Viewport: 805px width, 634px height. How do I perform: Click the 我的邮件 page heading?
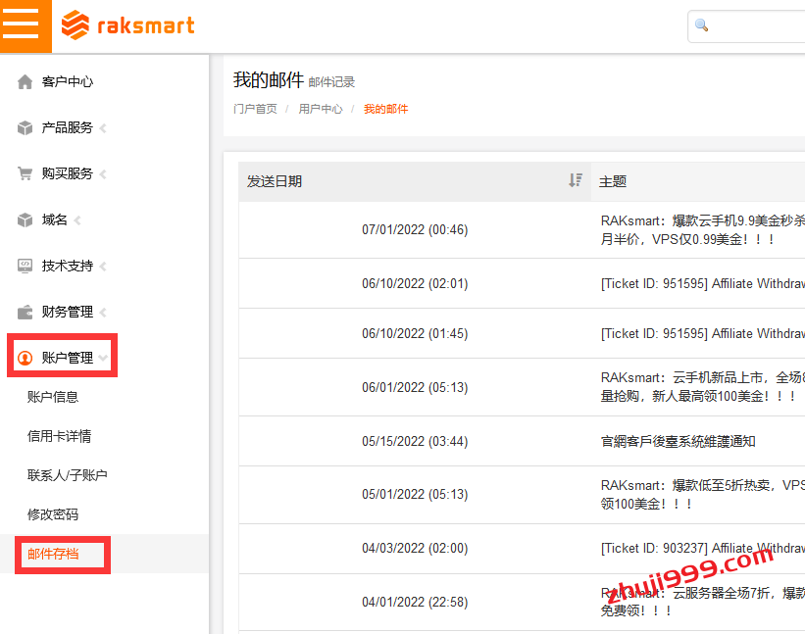(269, 80)
